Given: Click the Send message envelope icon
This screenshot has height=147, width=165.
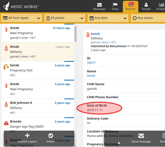Looking at the screenshot, I should pos(141,136).
